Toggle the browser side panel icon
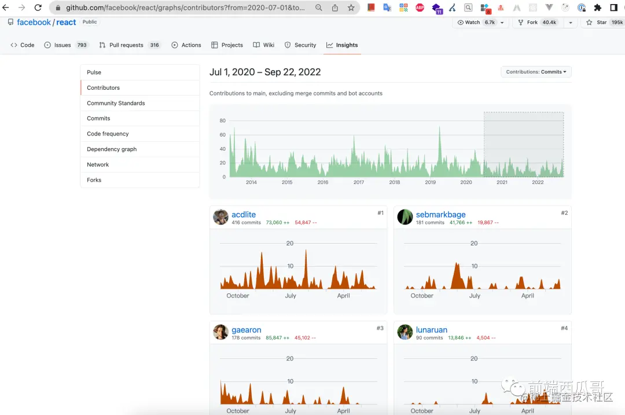Viewport: 625px width, 415px height. pos(614,8)
